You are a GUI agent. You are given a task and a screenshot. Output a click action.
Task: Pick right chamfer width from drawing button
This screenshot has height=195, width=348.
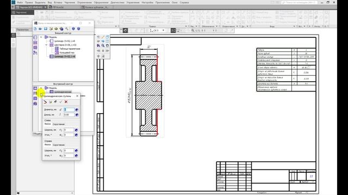tap(77, 151)
